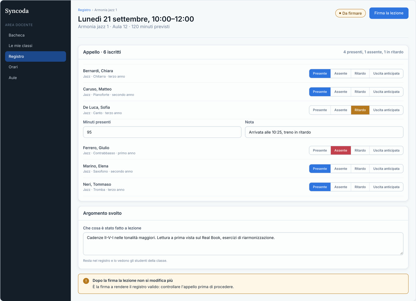Viewport: 416px width, 301px height.
Task: Focus the Nota field for De Luca
Action: point(324,132)
